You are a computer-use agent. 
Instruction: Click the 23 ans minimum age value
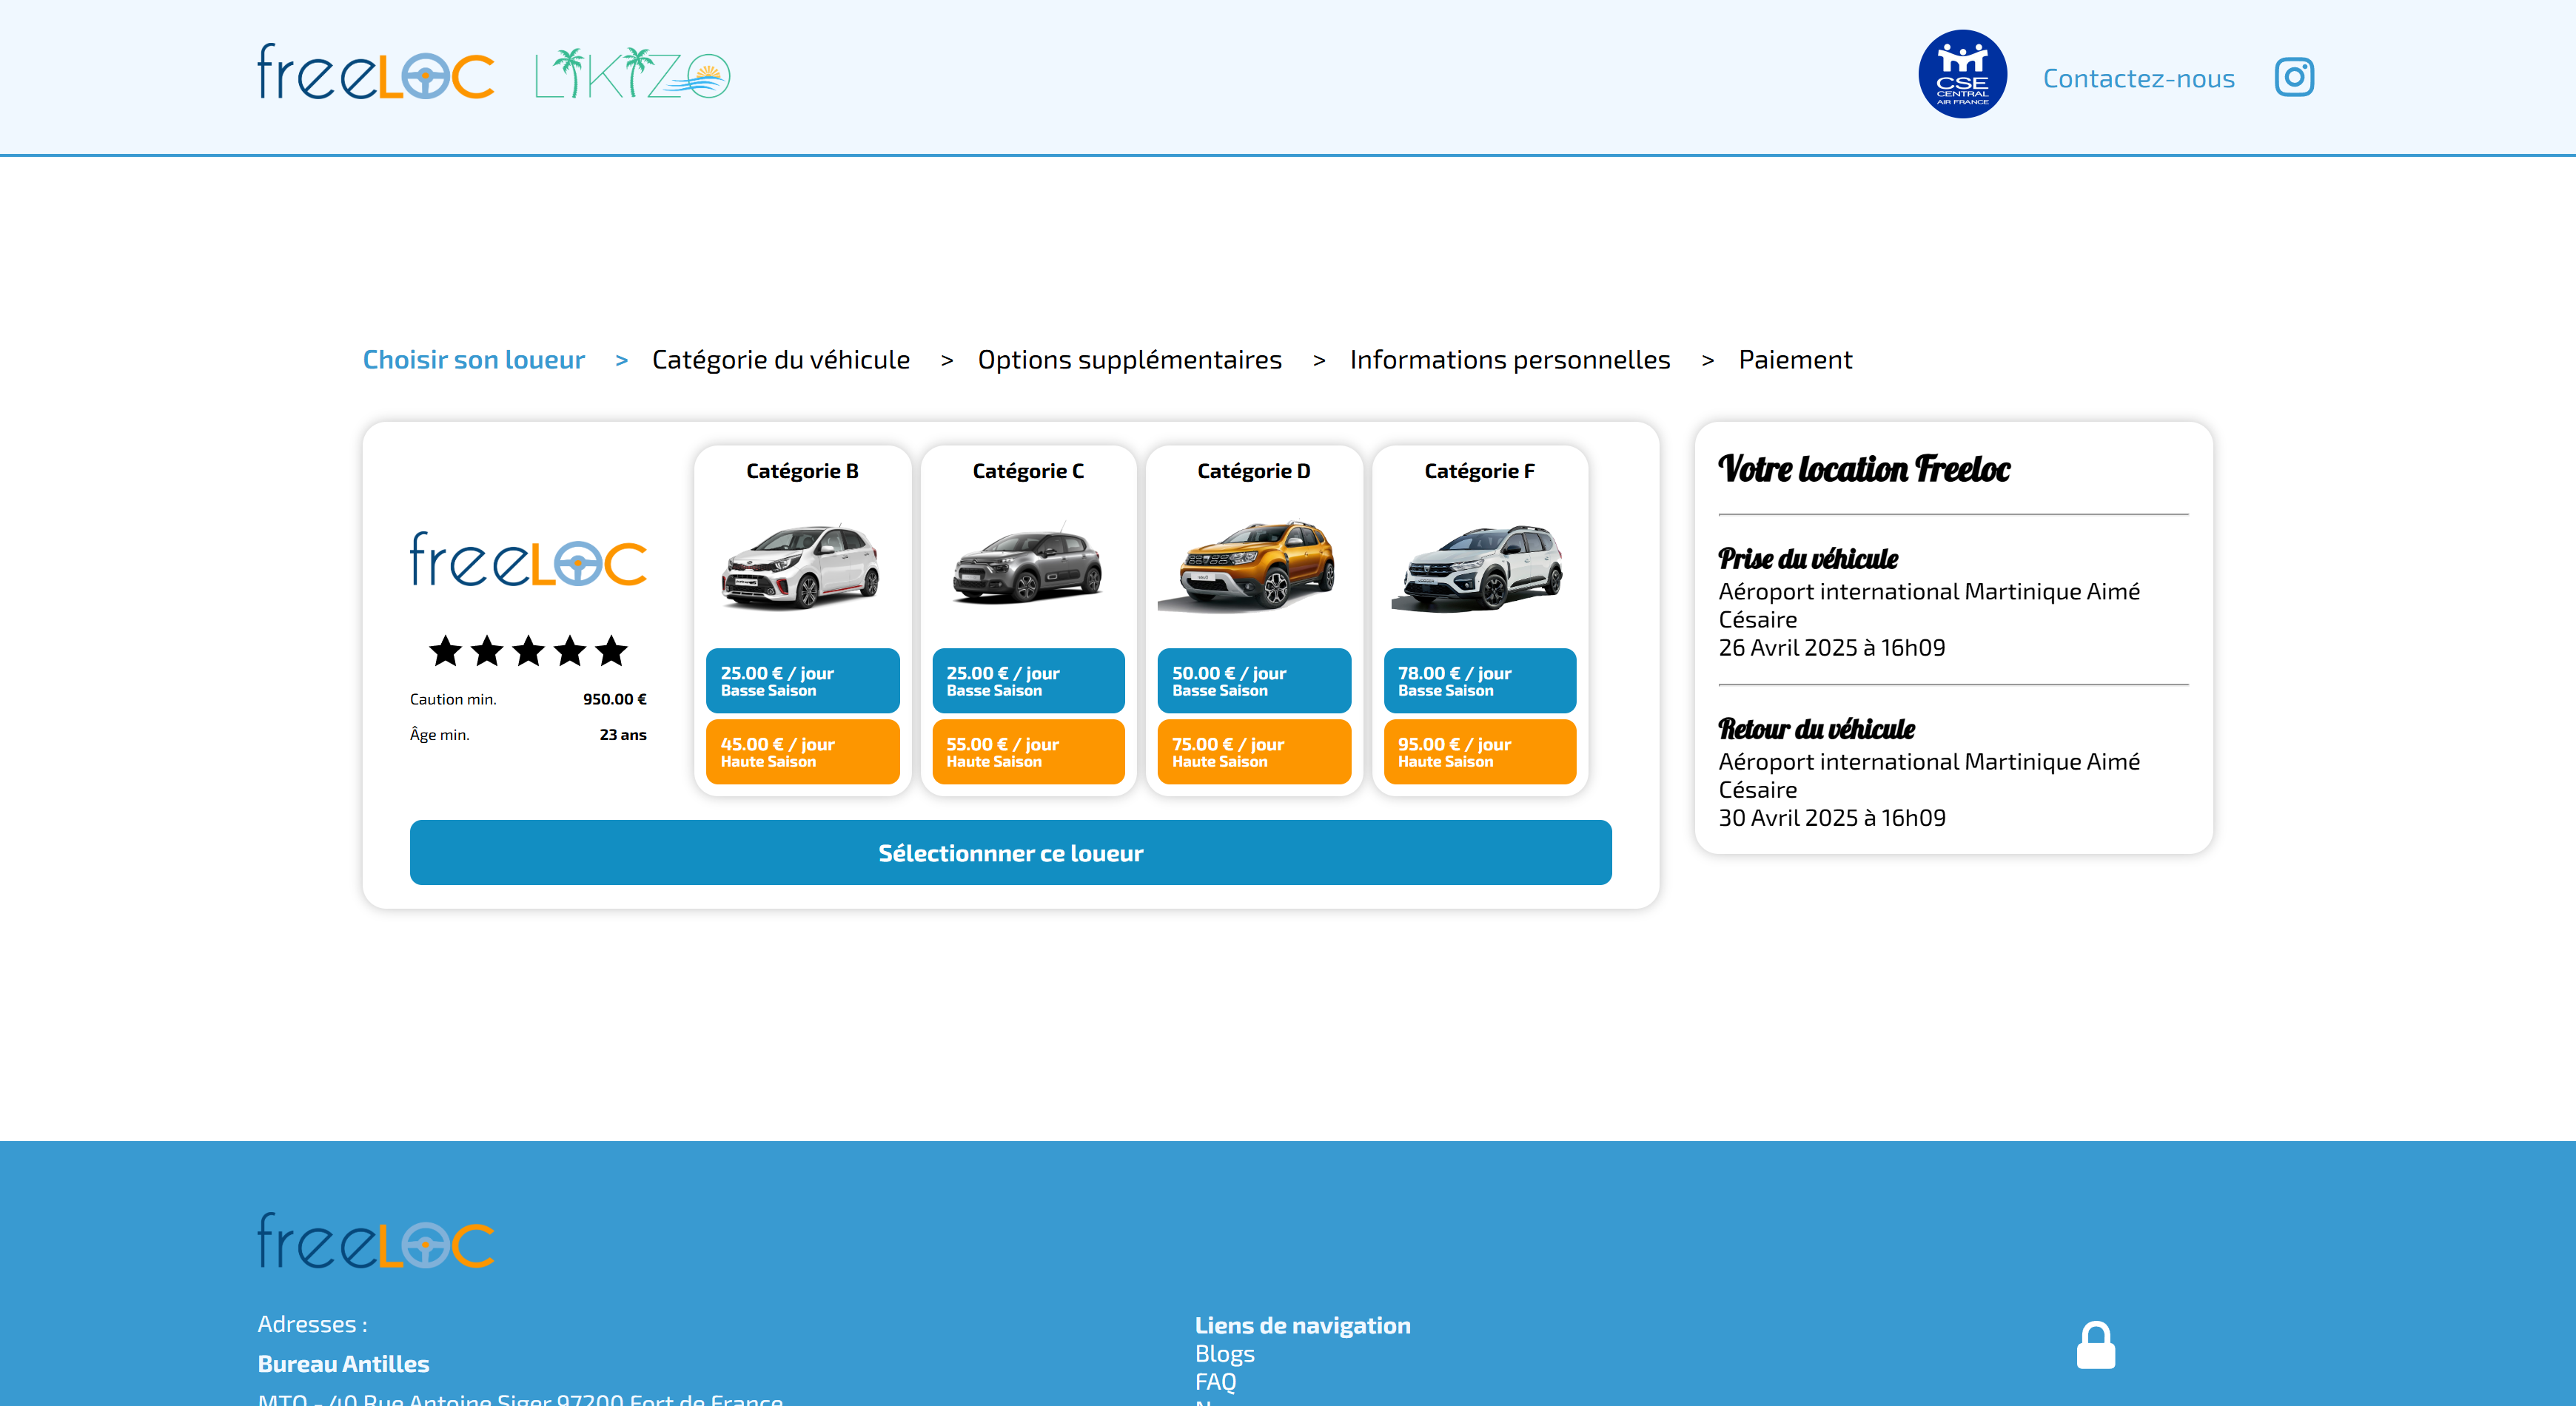(x=623, y=734)
